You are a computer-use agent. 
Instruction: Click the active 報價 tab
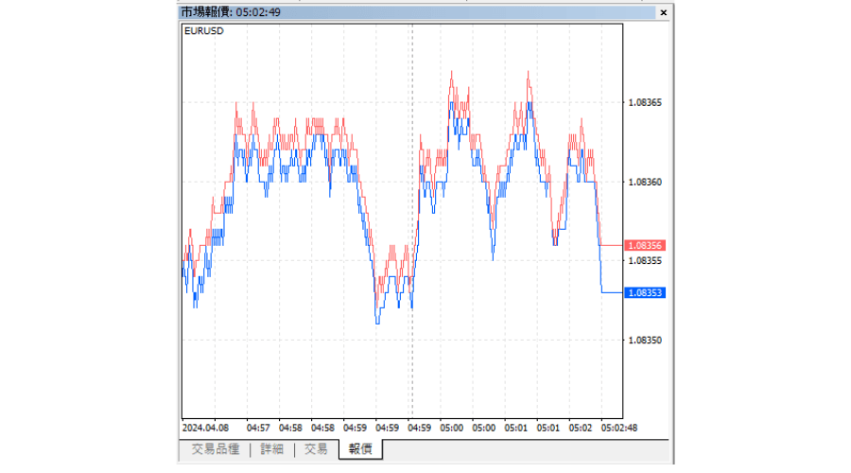point(360,449)
